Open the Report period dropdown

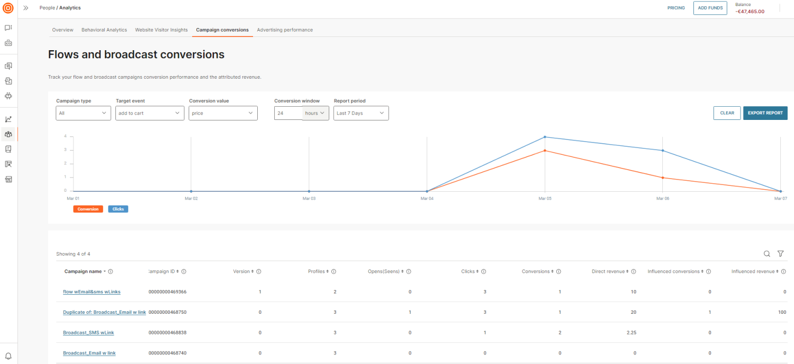point(361,113)
